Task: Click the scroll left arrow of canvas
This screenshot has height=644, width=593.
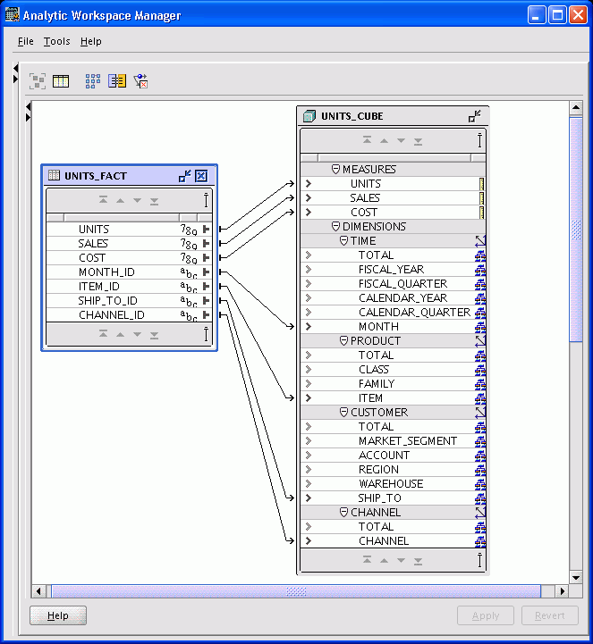Action: pos(38,591)
